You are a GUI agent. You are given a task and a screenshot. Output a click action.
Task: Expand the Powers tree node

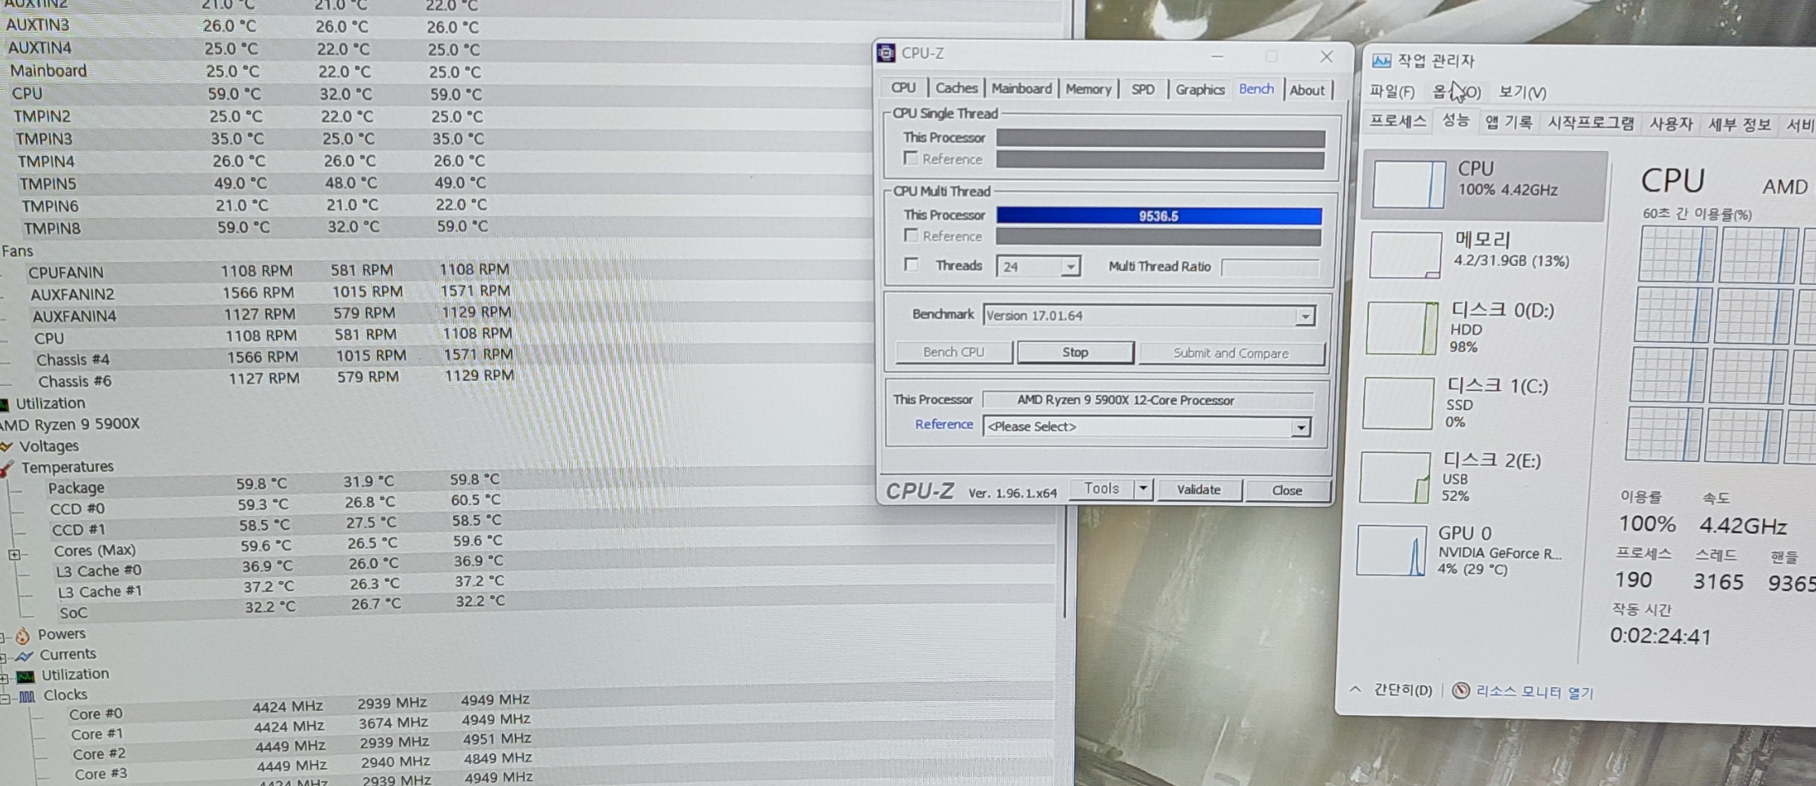tap(2, 637)
